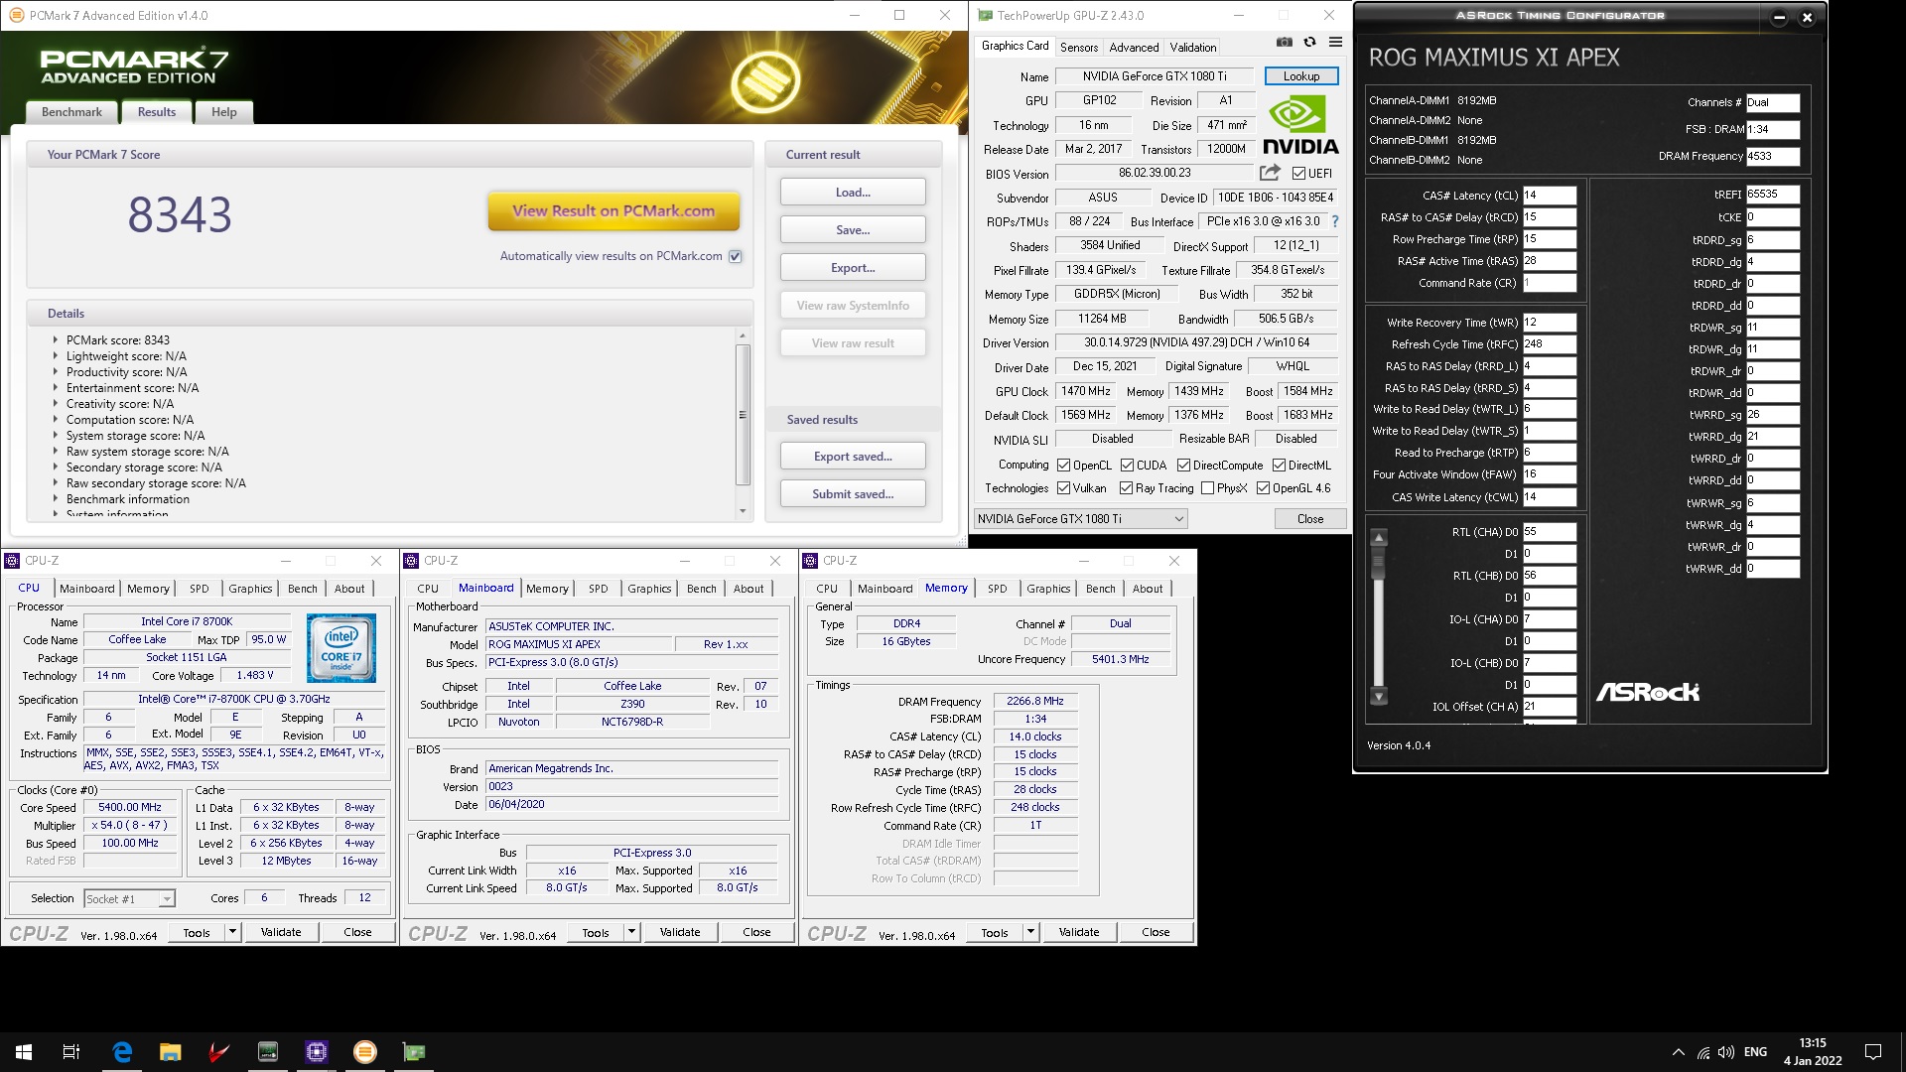Click ASRock timing list scrollbar thumb
Screen dimensions: 1906x1072
[x=1378, y=564]
